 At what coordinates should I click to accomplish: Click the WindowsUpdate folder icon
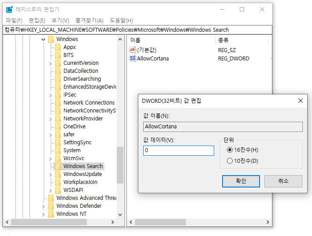(x=58, y=174)
